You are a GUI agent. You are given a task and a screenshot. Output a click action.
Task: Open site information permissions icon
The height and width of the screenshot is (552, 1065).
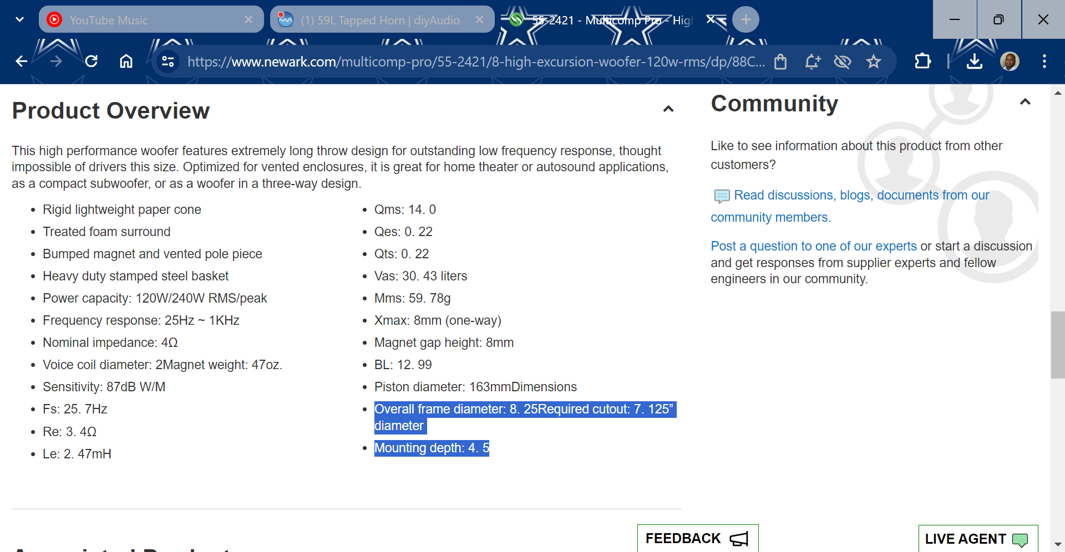[x=168, y=61]
